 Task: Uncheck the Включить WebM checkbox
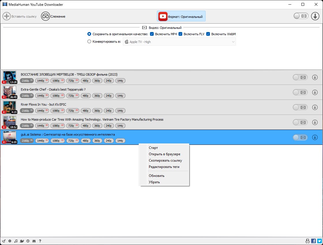(x=208, y=34)
